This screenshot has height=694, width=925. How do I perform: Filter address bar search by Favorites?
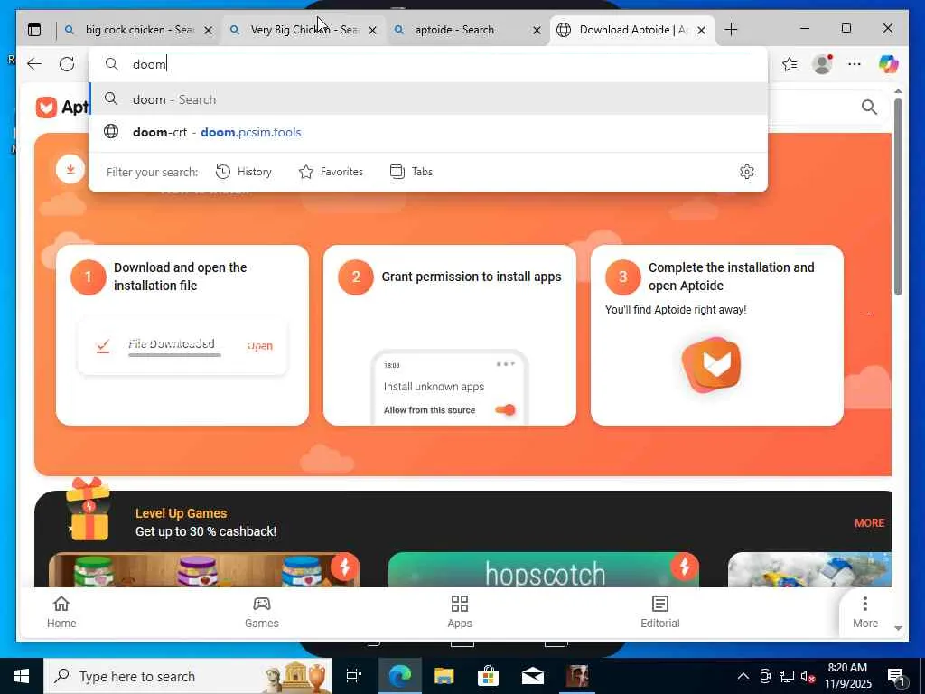331,172
